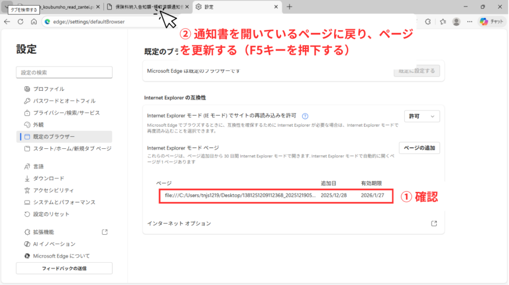The image size is (509, 285).
Task: Expand the 許可 dropdown for IE mode reload
Action: pos(422,116)
